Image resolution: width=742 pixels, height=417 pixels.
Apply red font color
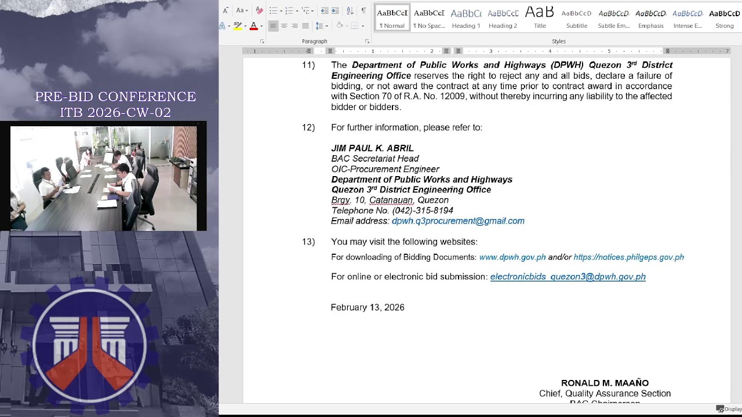(x=253, y=25)
